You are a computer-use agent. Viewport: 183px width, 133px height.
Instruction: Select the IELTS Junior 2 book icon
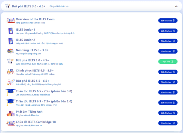[11, 41]
